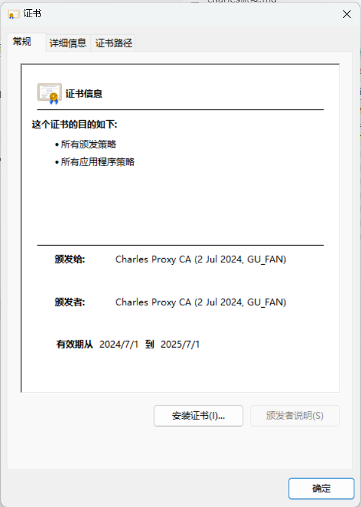361x507 pixels.
Task: Click the certificate icon in title bar
Action: click(x=13, y=14)
